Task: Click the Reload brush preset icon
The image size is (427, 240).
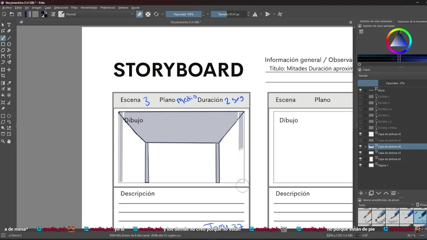Action: [x=156, y=14]
